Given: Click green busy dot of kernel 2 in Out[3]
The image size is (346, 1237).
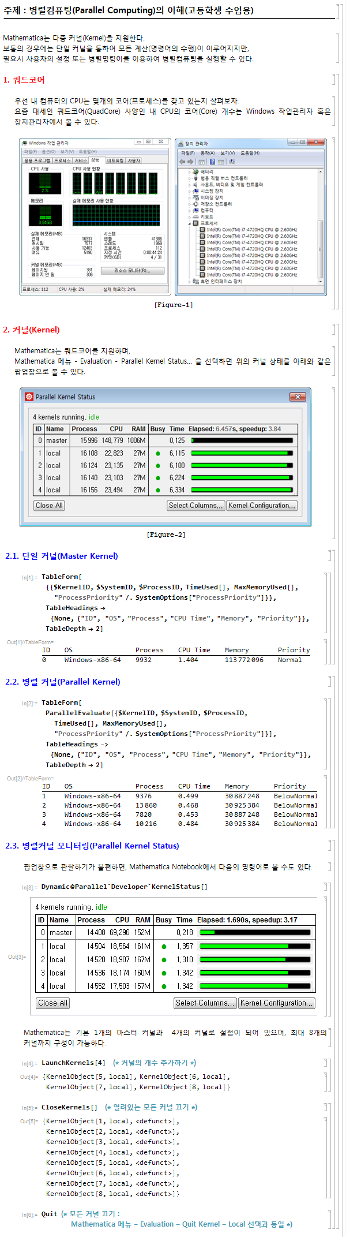Looking at the screenshot, I should 164,959.
